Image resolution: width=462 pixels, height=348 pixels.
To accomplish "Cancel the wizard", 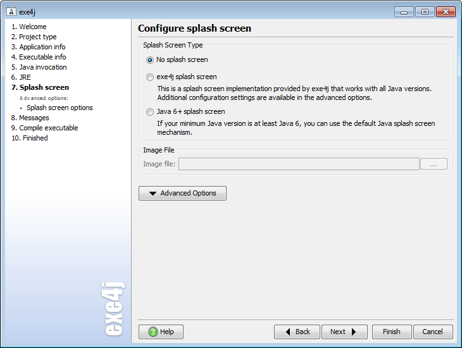I will coord(433,332).
